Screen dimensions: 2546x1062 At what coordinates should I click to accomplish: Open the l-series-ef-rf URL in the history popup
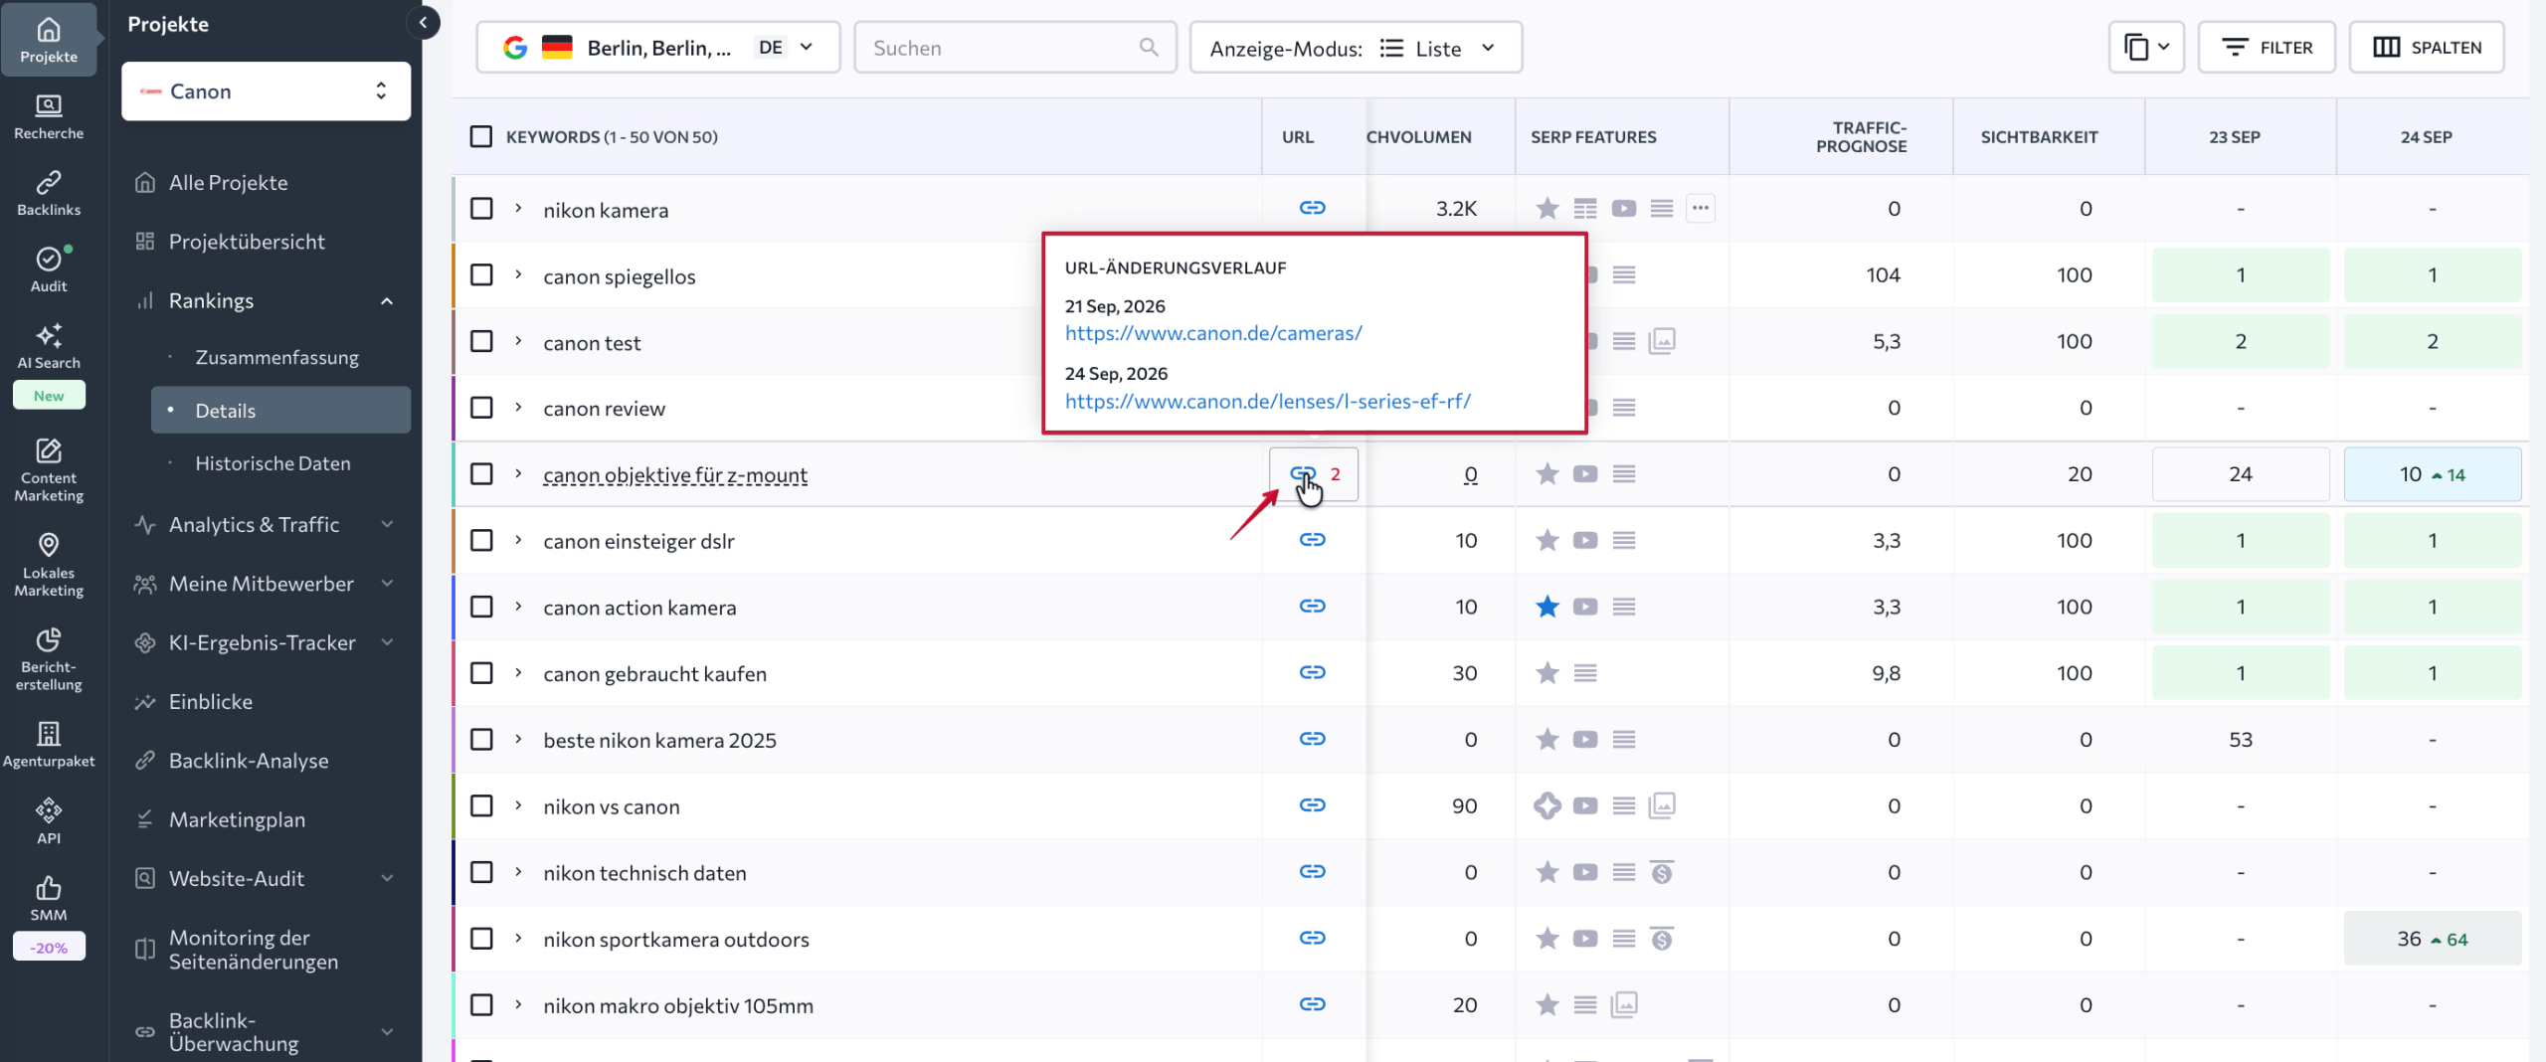coord(1267,401)
